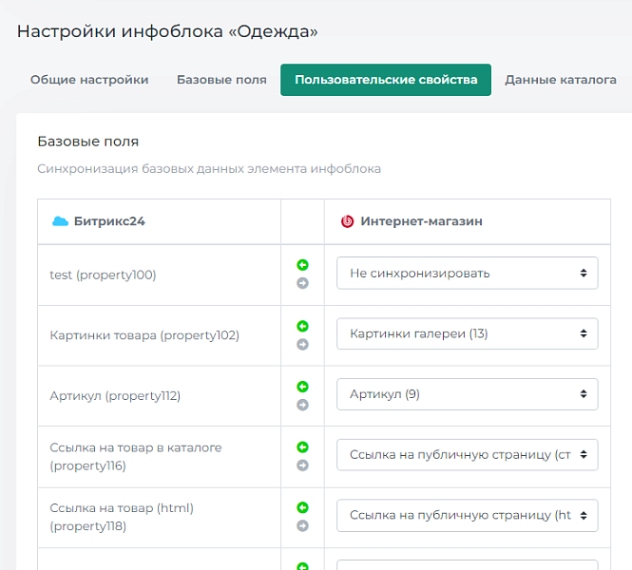
Task: Click the gray right arrow in test row
Action: tap(302, 283)
